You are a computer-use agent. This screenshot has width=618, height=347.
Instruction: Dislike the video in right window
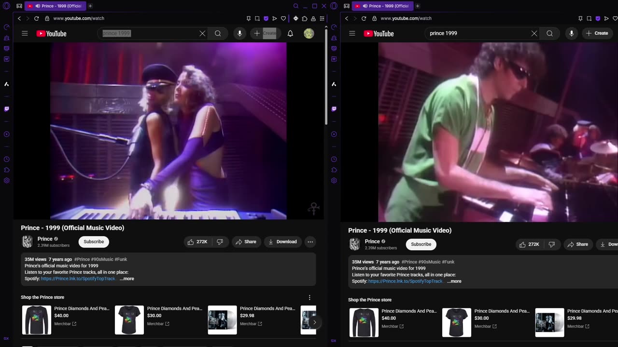[552, 244]
